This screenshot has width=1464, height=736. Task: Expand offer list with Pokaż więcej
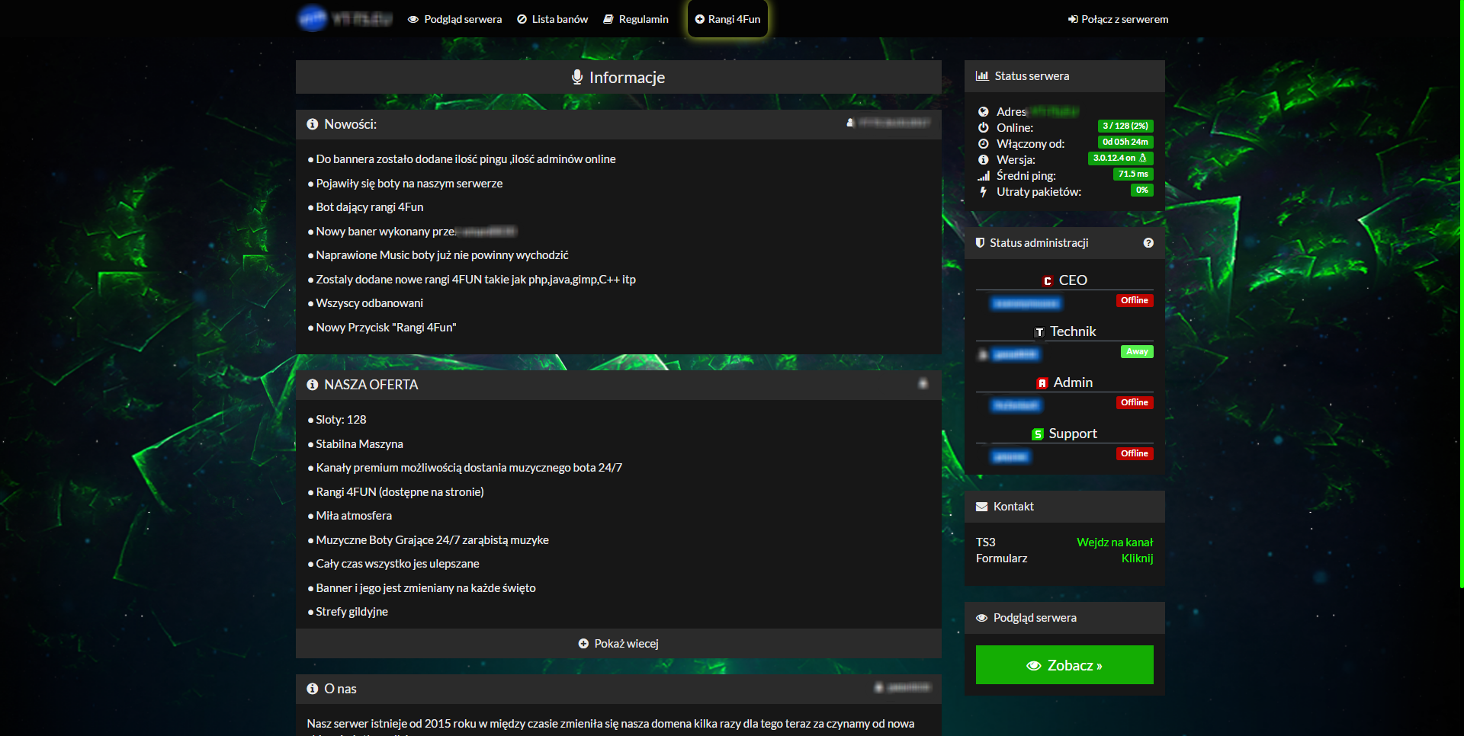(618, 644)
